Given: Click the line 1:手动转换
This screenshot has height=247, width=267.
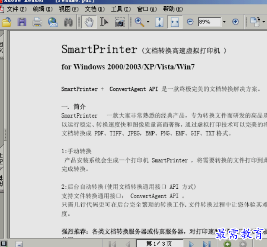Looking at the screenshot, I should [x=76, y=151].
